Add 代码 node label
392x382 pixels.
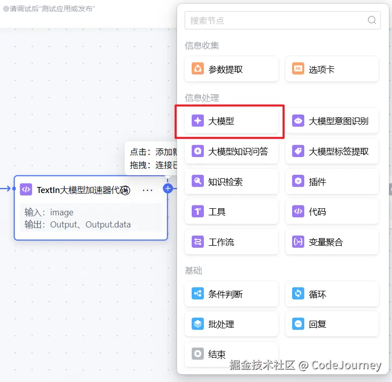click(317, 212)
